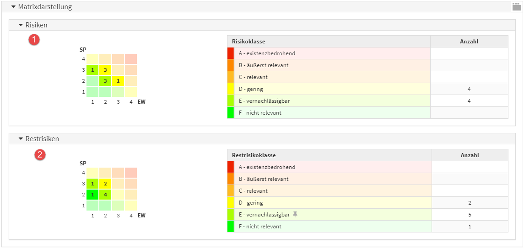Collapse the Matrixdarstellung panel

pyautogui.click(x=13, y=7)
